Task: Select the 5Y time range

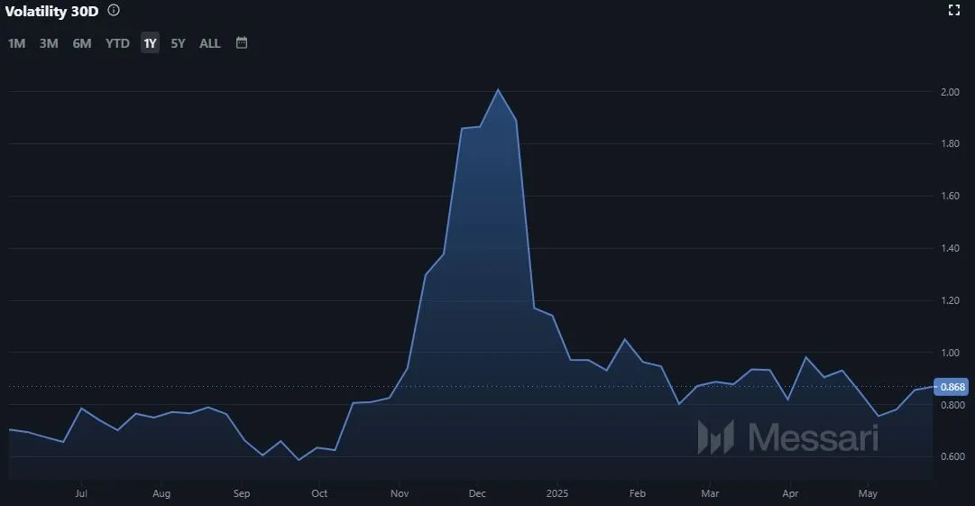Action: coord(178,43)
